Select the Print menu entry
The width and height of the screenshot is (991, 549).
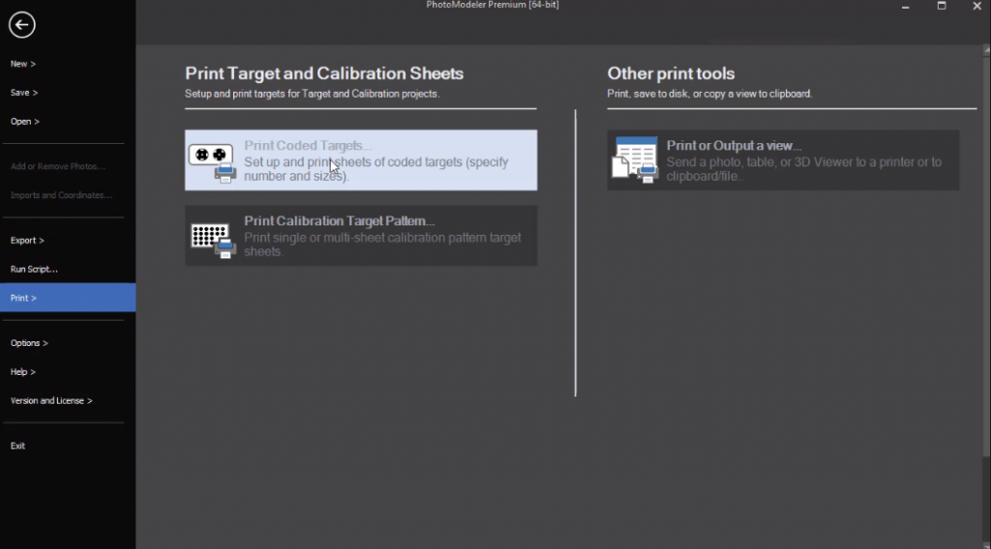coord(68,298)
